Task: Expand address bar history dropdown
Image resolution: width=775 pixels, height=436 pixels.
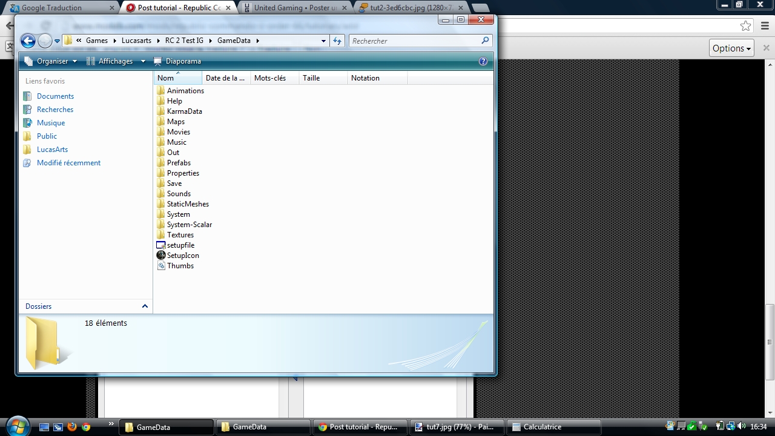Action: pyautogui.click(x=324, y=41)
